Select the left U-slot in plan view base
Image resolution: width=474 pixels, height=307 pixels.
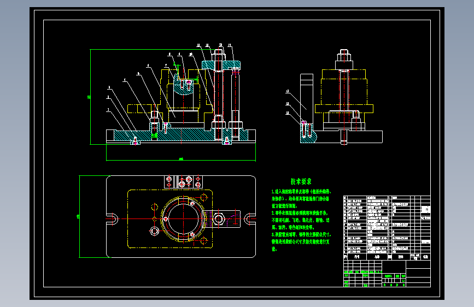(112, 219)
